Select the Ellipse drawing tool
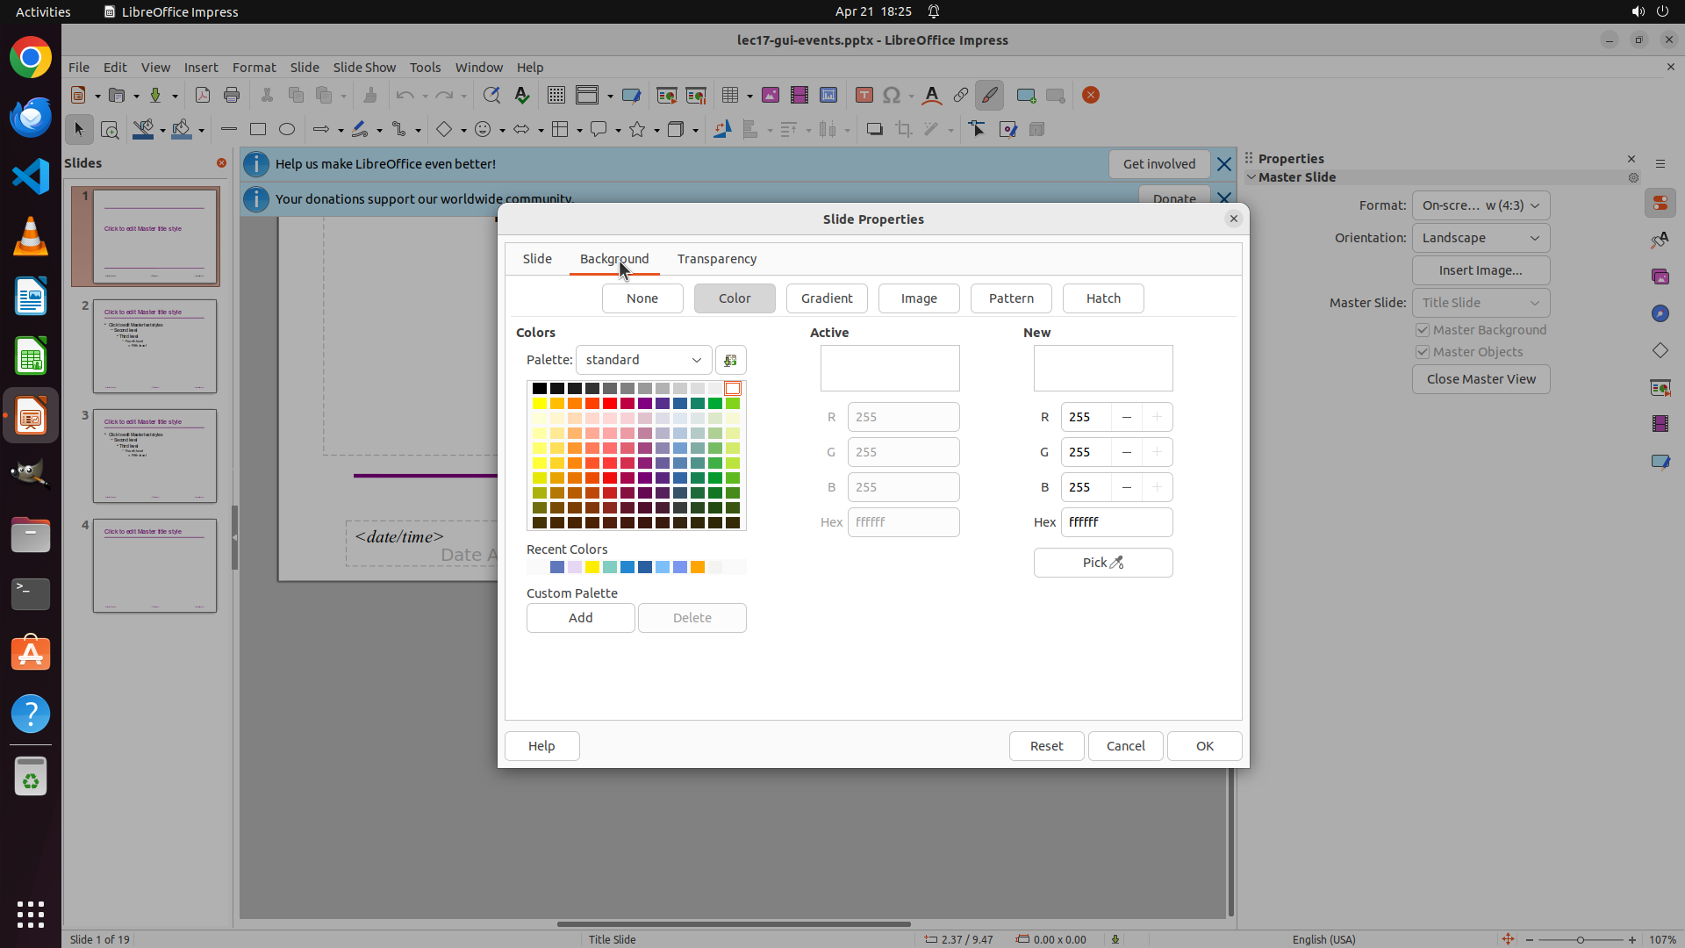Viewport: 1685px width, 948px height. click(x=287, y=130)
